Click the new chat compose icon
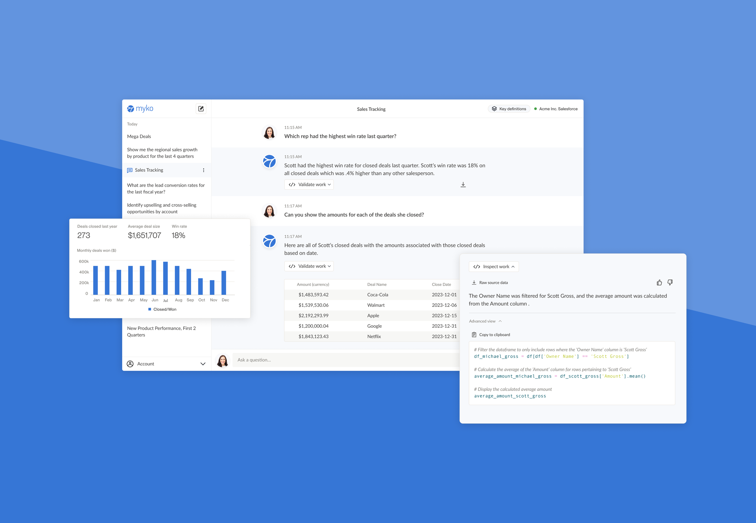Image resolution: width=756 pixels, height=523 pixels. point(201,109)
